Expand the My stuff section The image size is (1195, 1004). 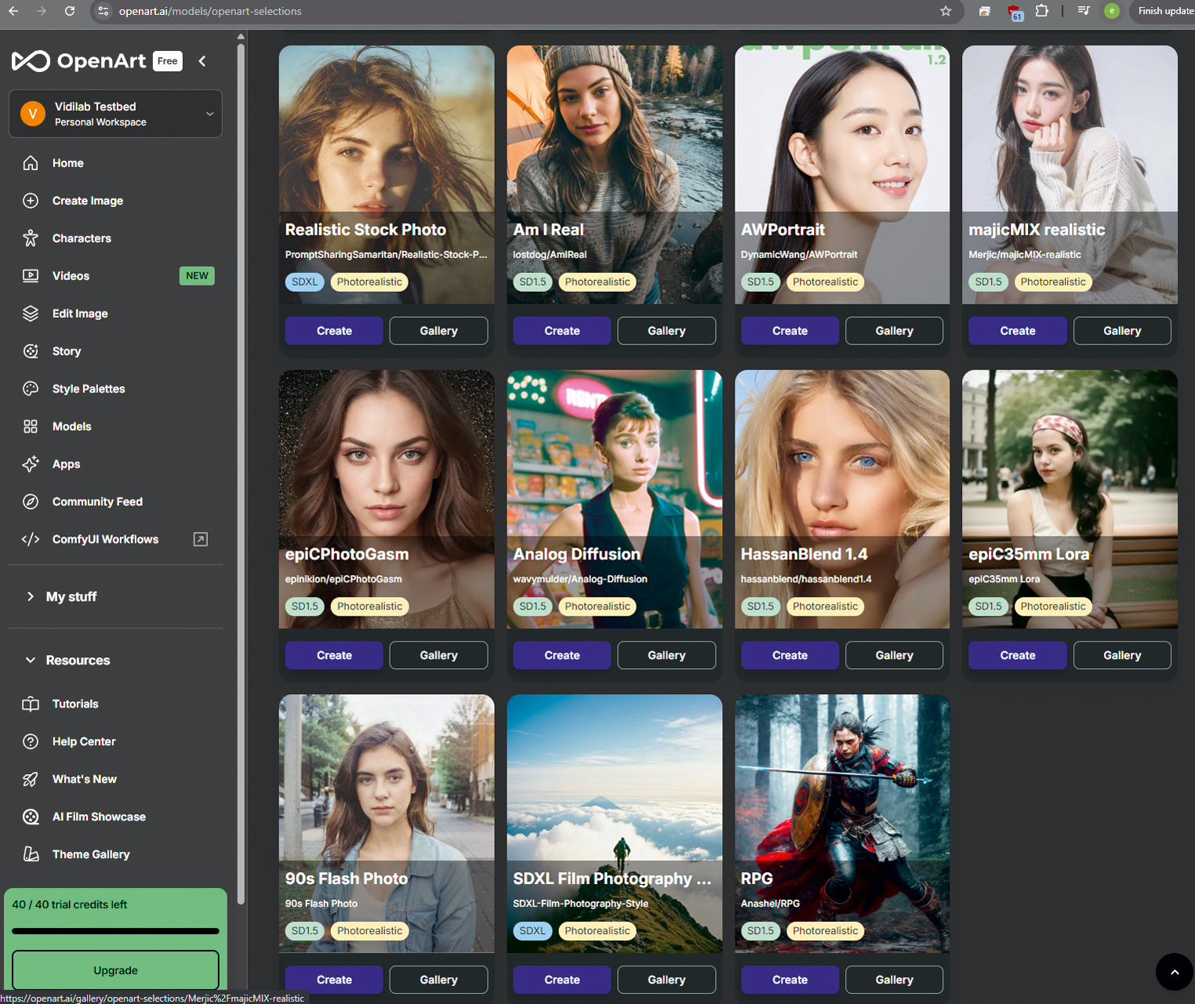tap(31, 597)
